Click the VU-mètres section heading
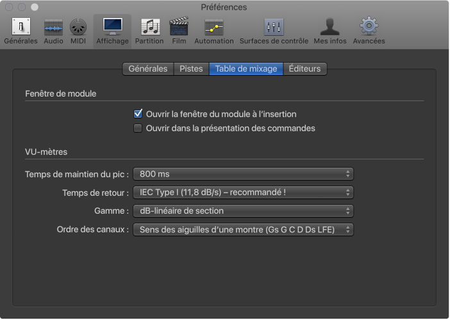The height and width of the screenshot is (320, 450). (x=46, y=152)
